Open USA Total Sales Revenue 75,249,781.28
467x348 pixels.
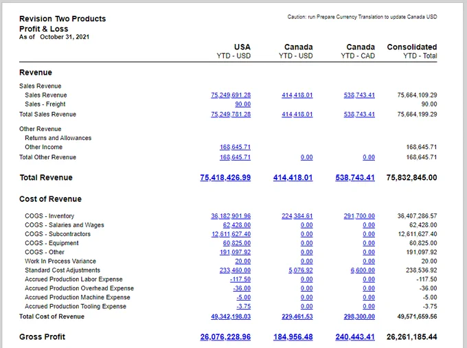coord(231,115)
